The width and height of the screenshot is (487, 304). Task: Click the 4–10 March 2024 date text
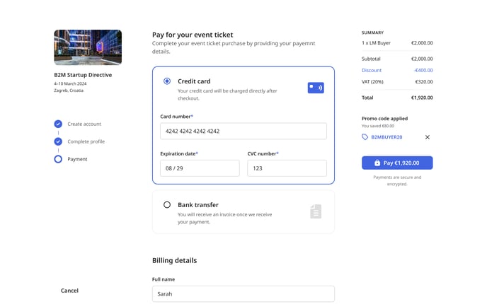pyautogui.click(x=70, y=83)
